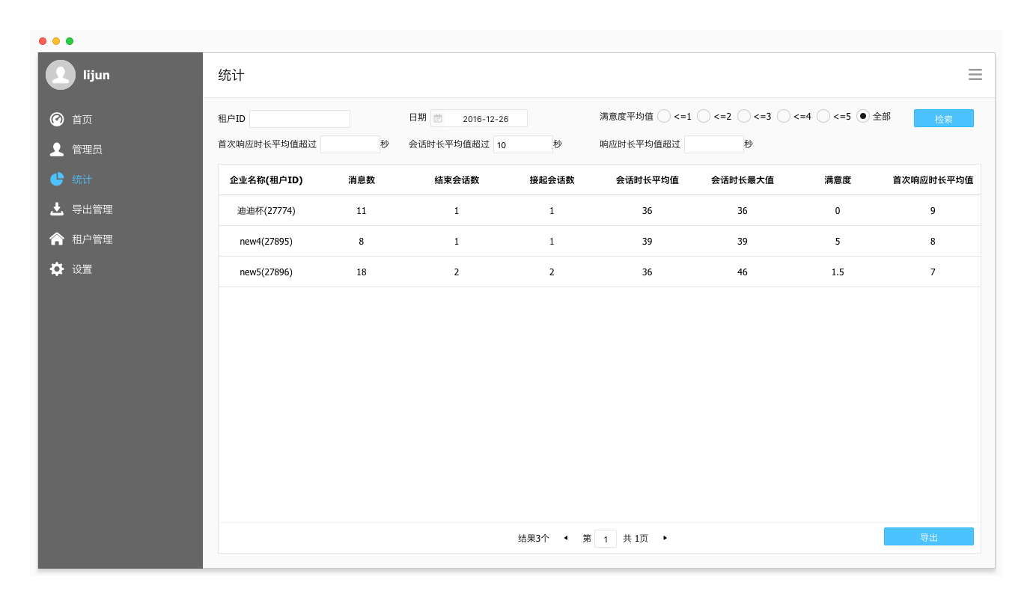
Task: Click the 满意度 column header
Action: coord(838,180)
